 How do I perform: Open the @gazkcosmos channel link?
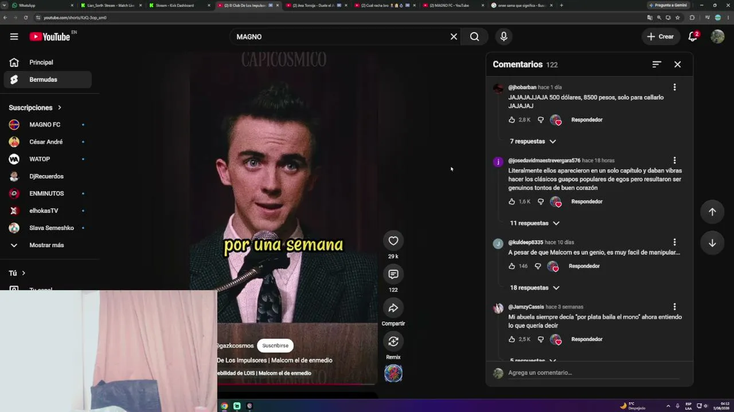(x=235, y=346)
